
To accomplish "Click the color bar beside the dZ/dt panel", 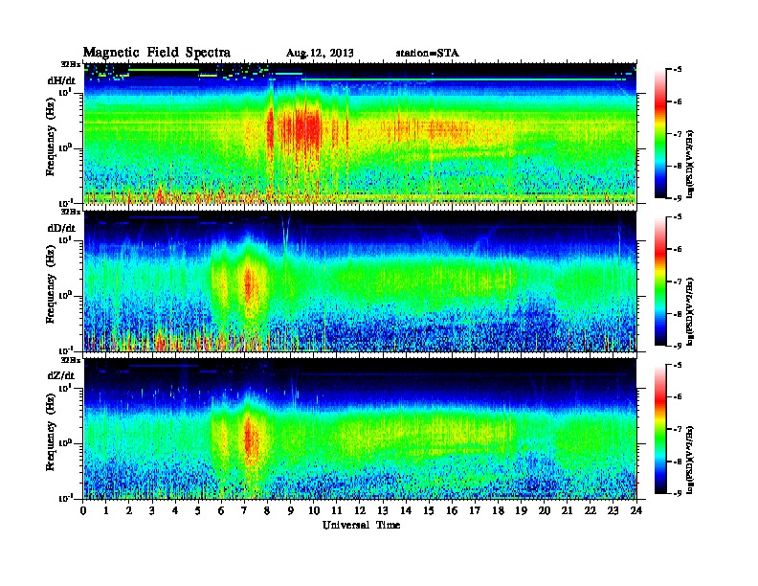I will pos(660,429).
